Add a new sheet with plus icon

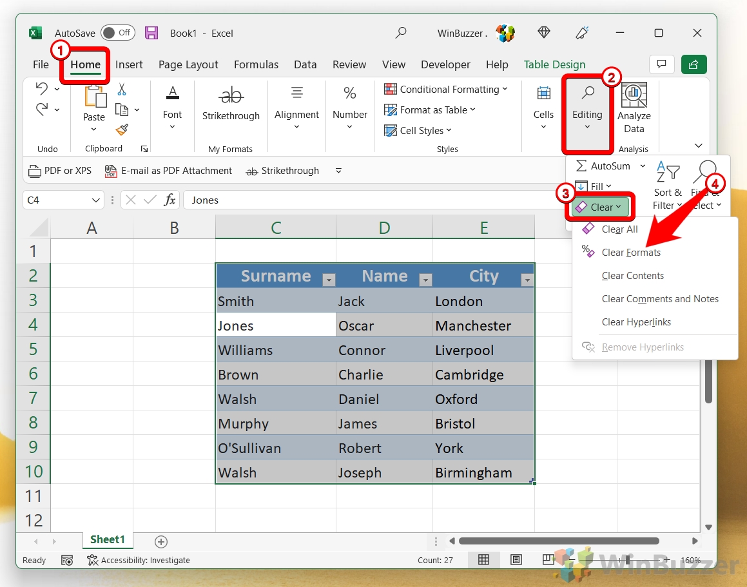161,542
